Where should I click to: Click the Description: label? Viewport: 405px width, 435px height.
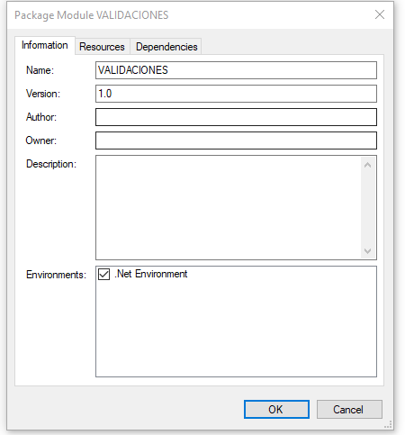[51, 164]
